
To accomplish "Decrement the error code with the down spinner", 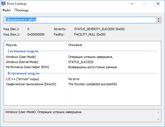I will pos(158,21).
